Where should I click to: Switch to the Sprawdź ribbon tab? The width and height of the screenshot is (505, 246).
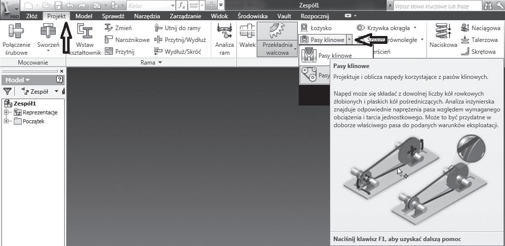coord(113,16)
